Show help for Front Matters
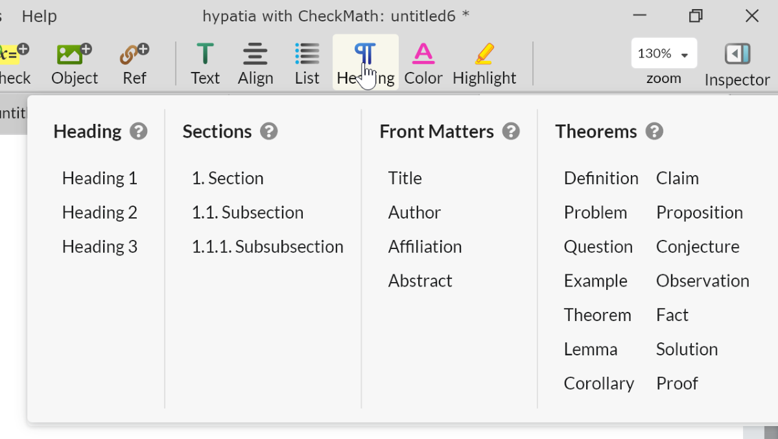 click(x=511, y=132)
